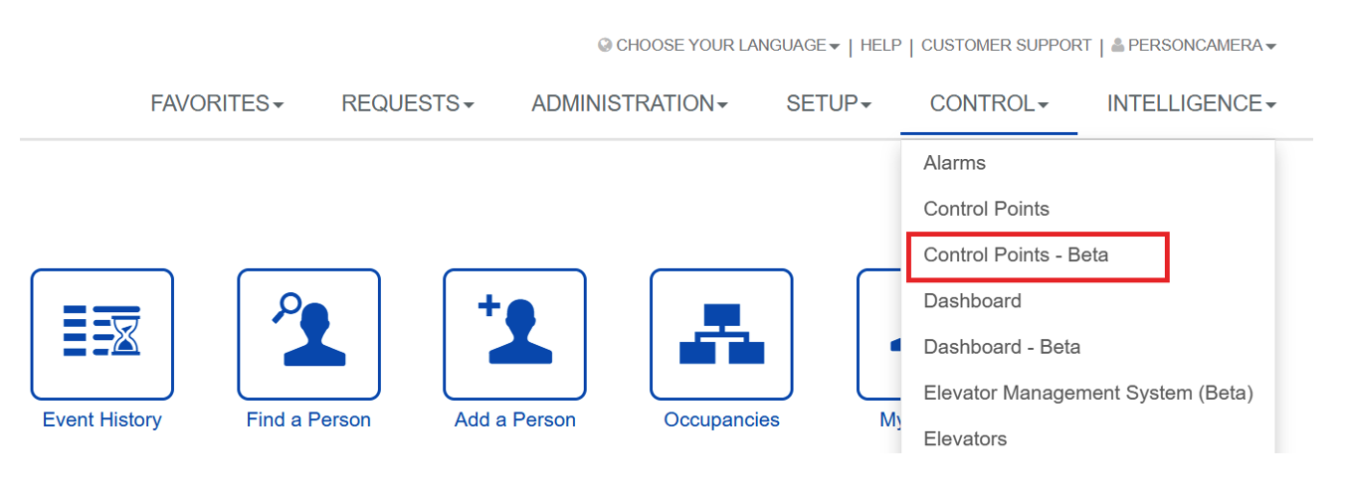Click the Event History text link
Viewport: 1347px width, 495px height.
(x=101, y=419)
